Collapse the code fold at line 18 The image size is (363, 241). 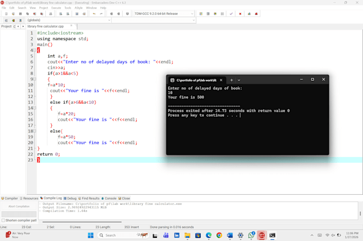[x=35, y=131]
